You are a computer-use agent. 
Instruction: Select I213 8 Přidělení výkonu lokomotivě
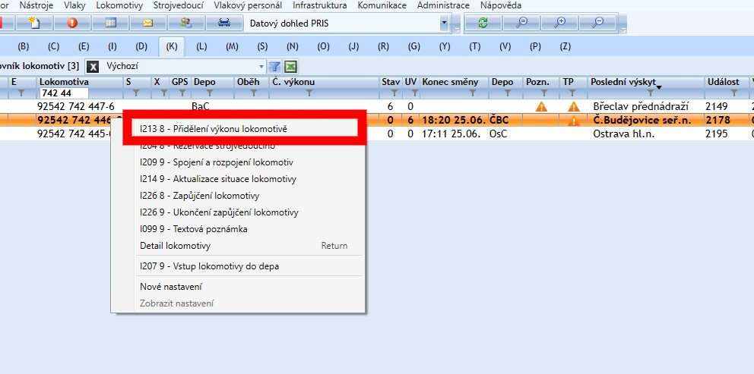point(213,129)
